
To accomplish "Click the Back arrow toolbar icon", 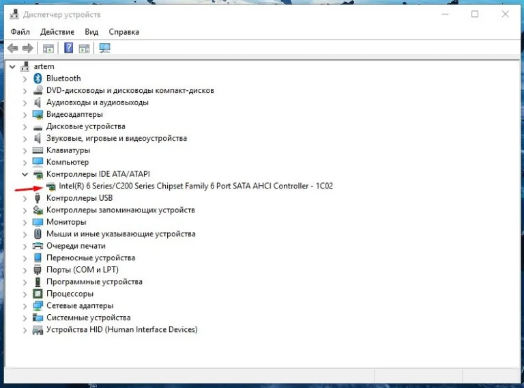I will (x=13, y=48).
